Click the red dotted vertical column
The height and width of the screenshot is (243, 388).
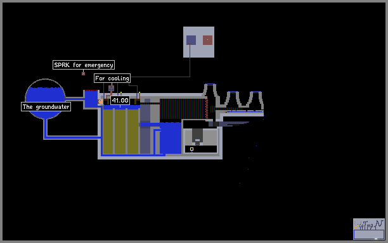click(207, 109)
